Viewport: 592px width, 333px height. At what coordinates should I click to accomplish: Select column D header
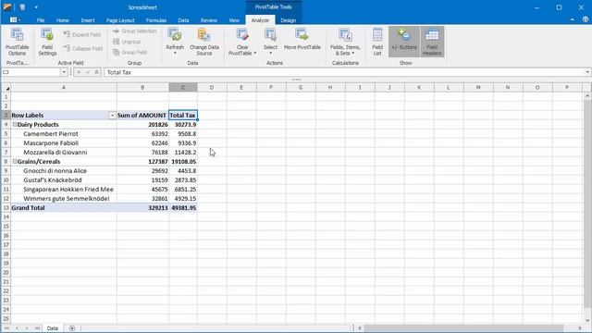pos(212,88)
